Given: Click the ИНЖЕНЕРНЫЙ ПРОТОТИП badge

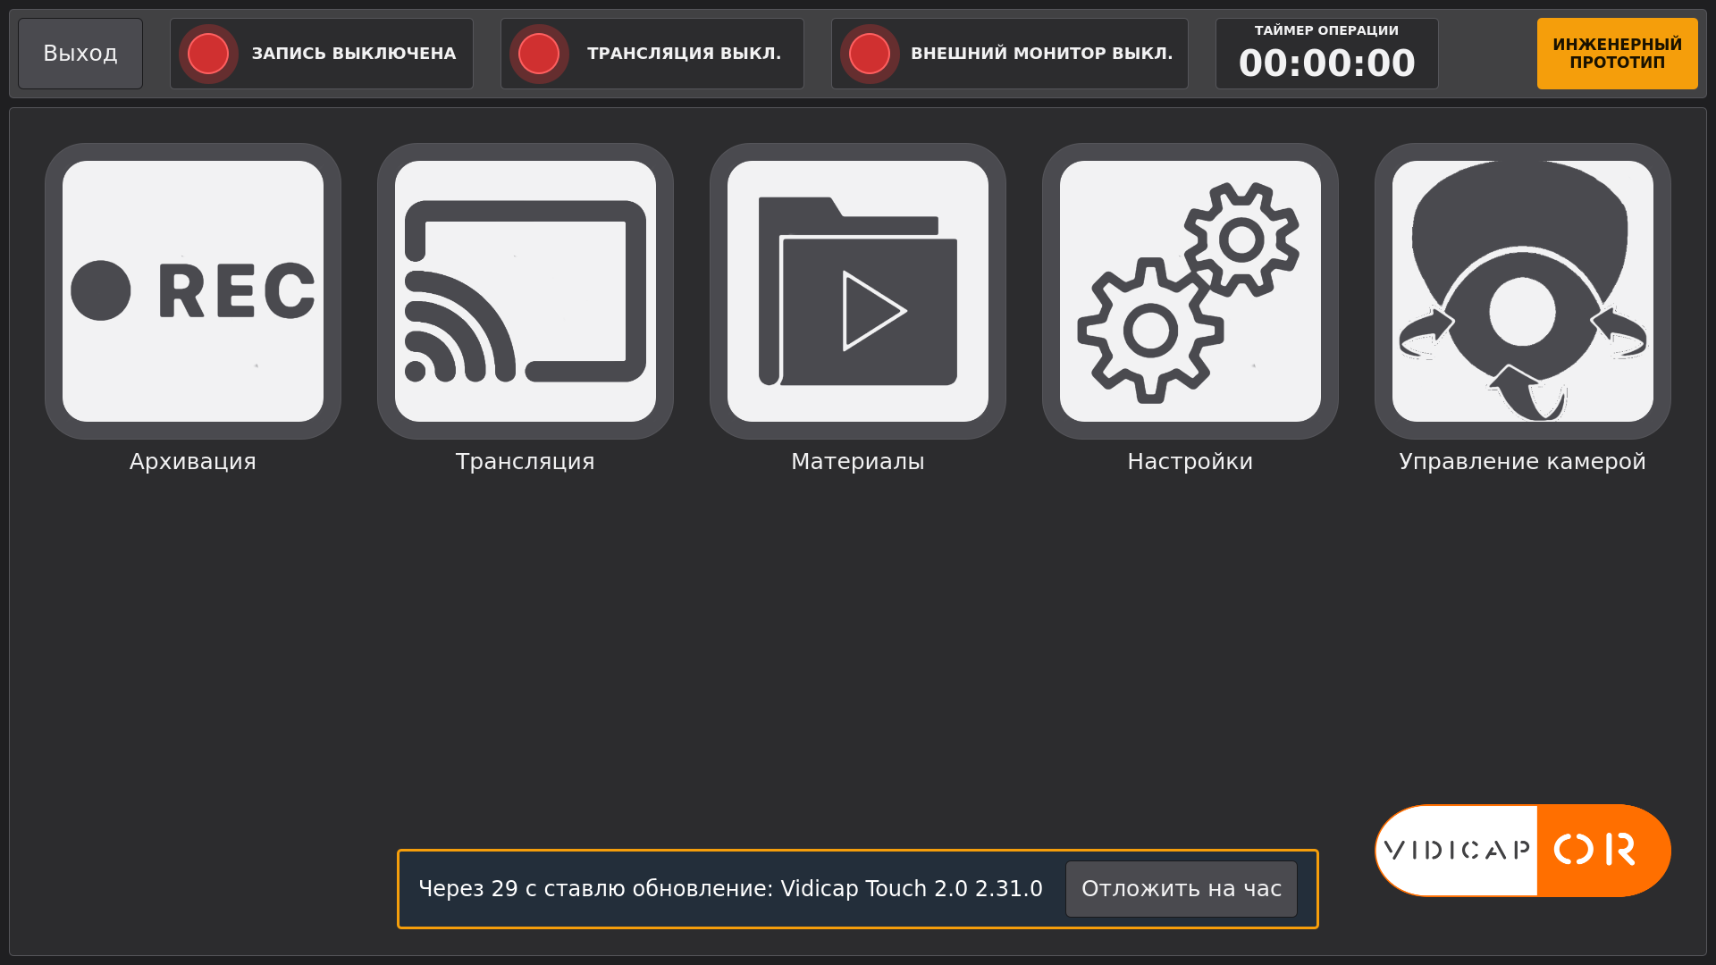Looking at the screenshot, I should point(1618,54).
